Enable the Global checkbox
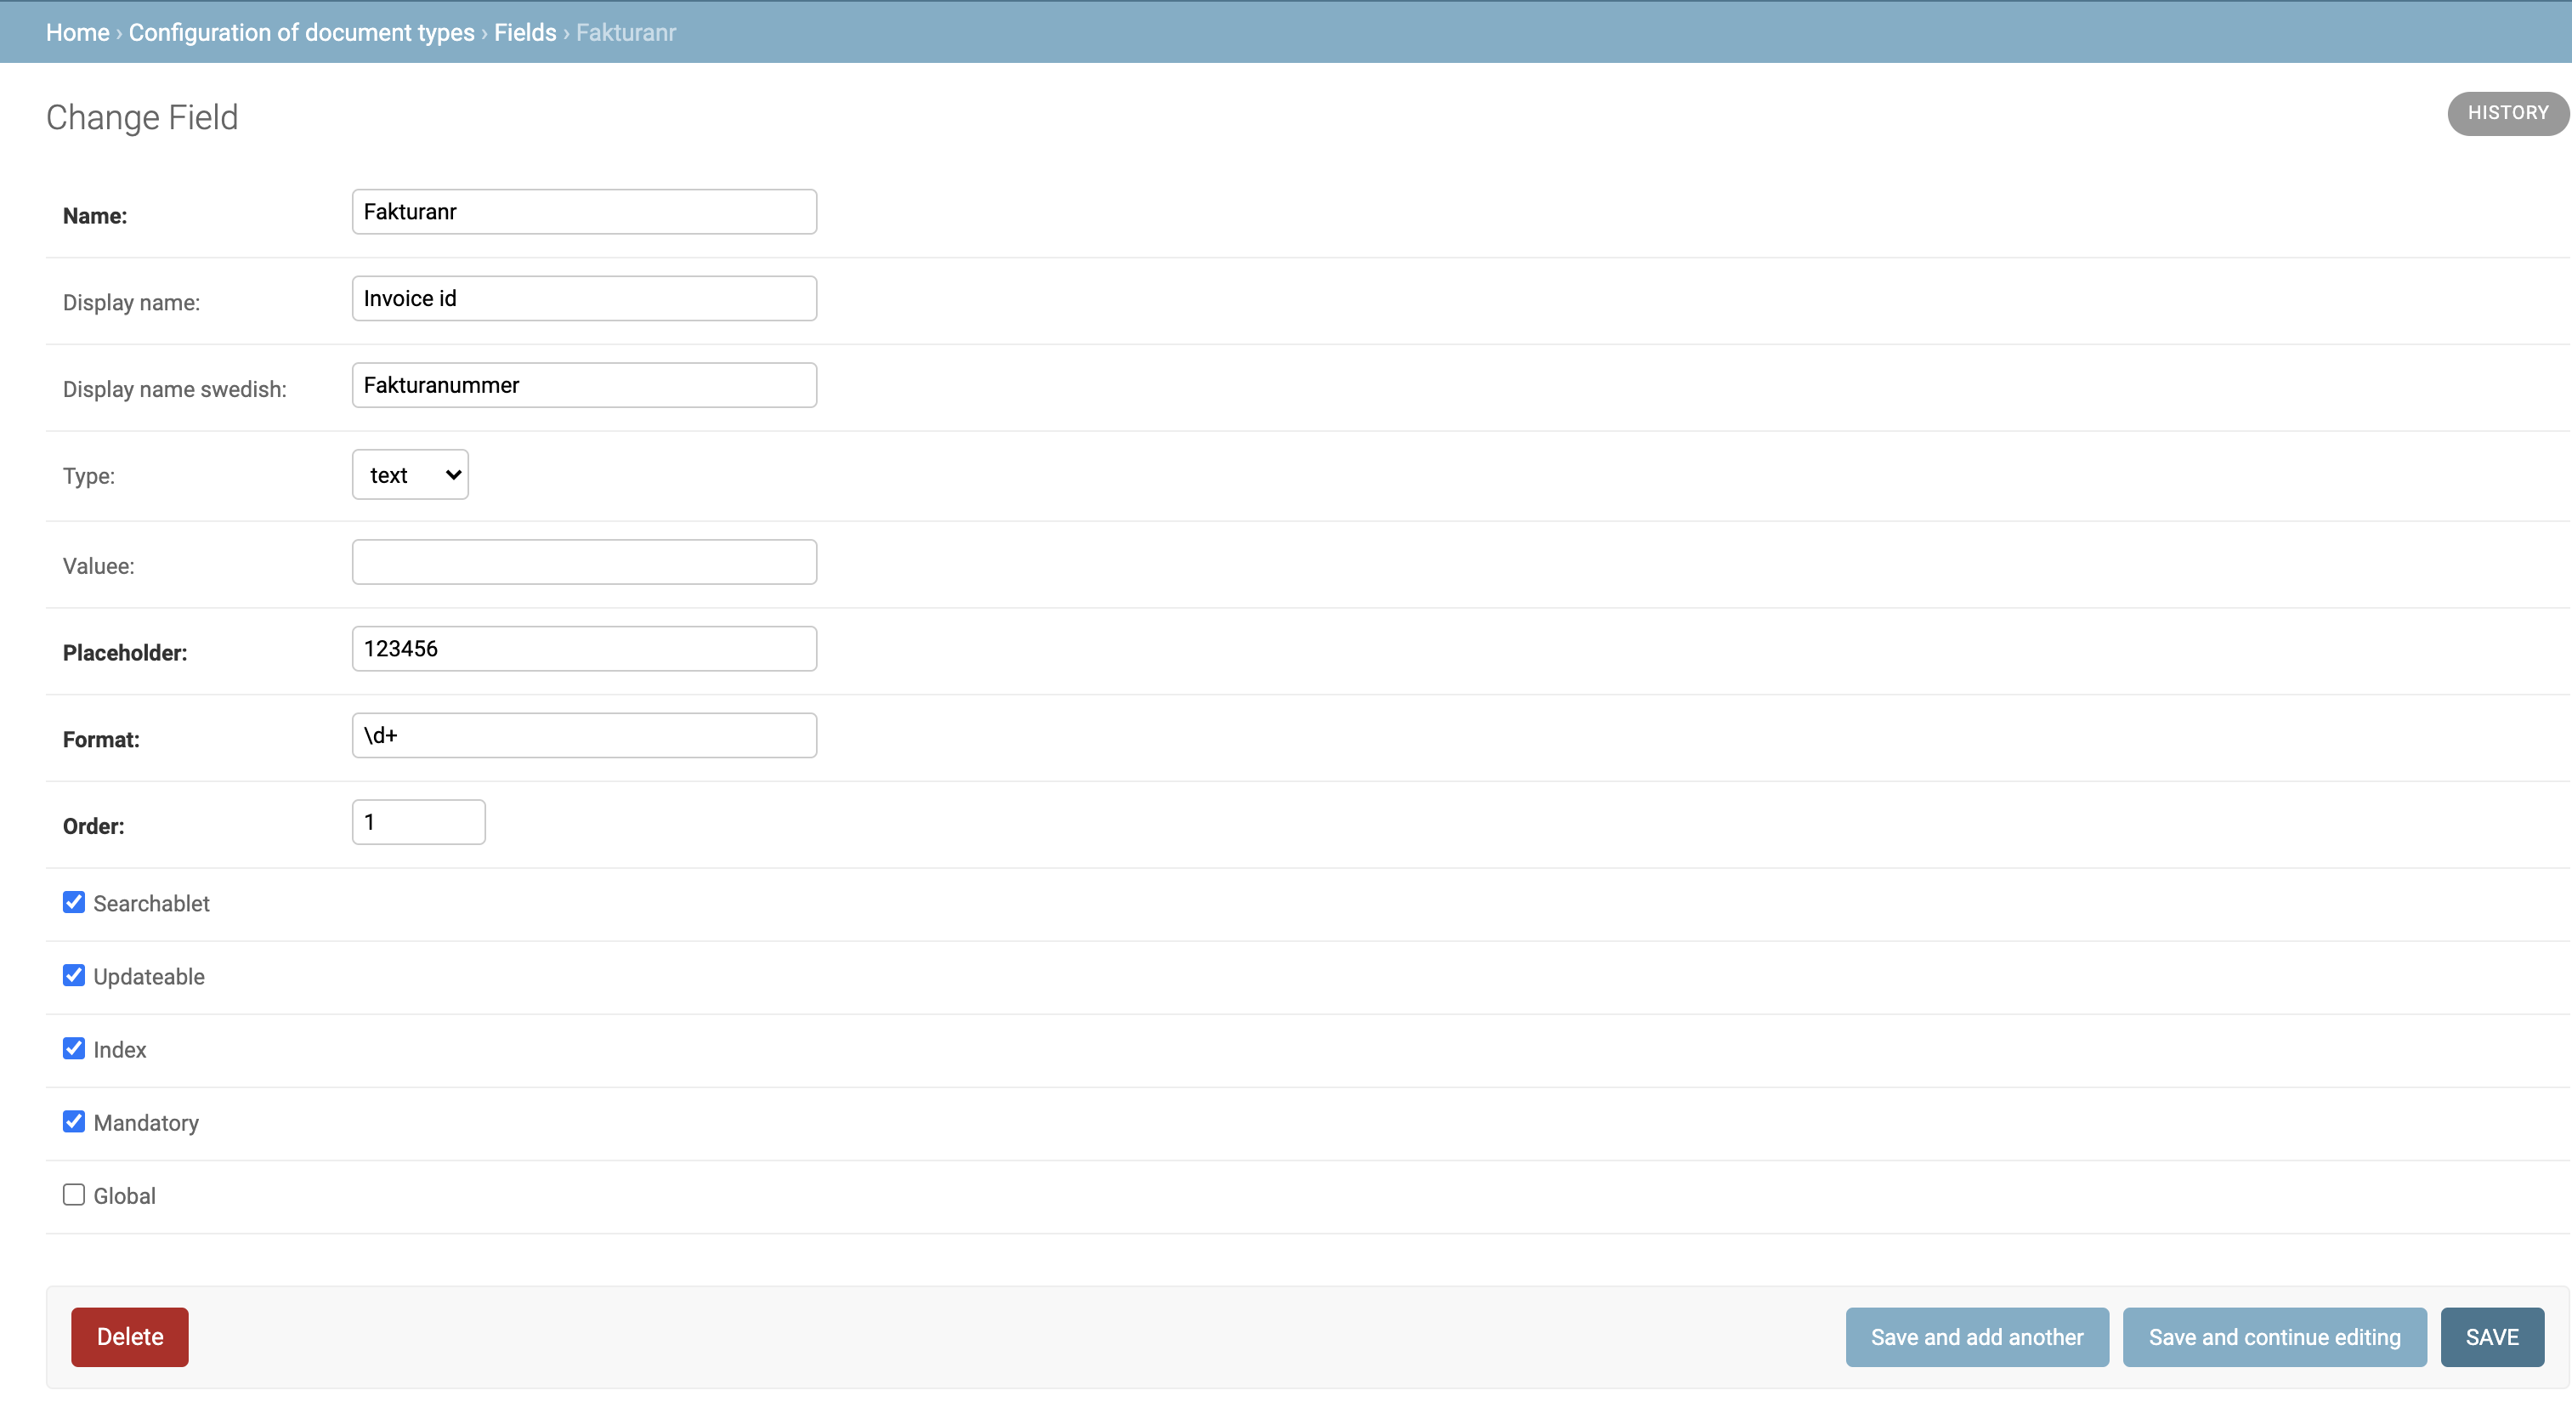The height and width of the screenshot is (1413, 2572). [74, 1195]
